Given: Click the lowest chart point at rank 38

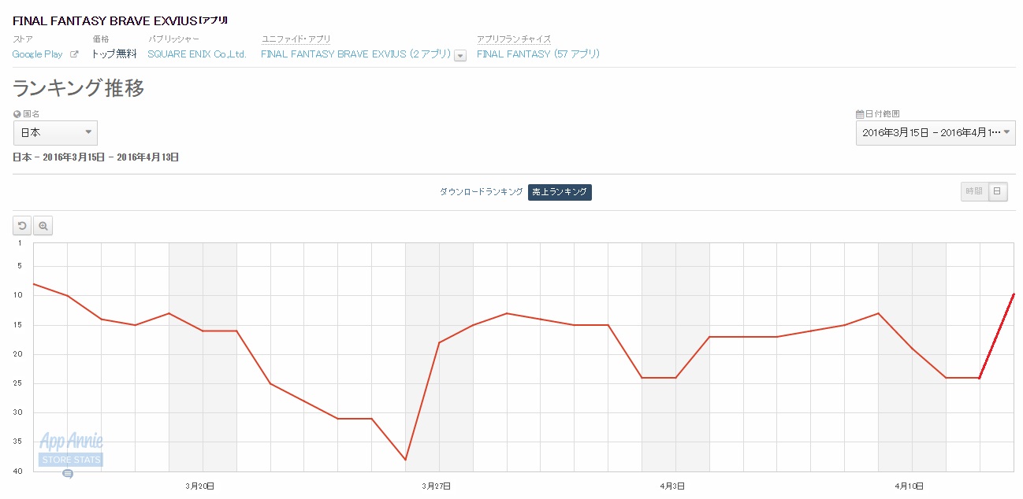Looking at the screenshot, I should pyautogui.click(x=405, y=460).
